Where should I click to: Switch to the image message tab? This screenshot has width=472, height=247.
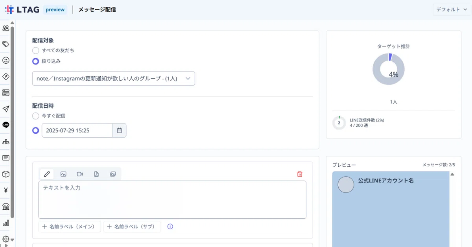(63, 174)
